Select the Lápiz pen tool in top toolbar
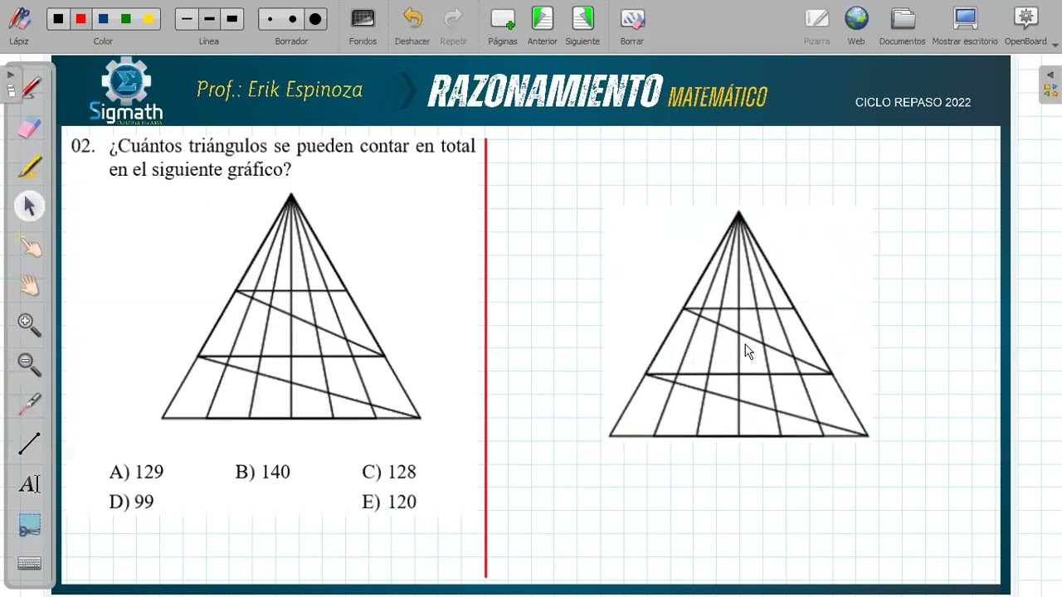This screenshot has width=1062, height=597. click(x=18, y=25)
